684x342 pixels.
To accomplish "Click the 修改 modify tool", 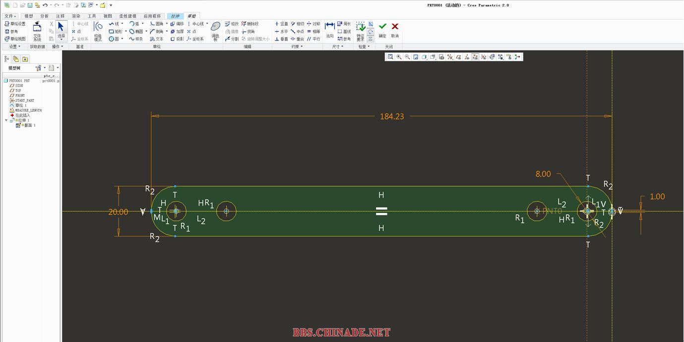I will point(232,24).
